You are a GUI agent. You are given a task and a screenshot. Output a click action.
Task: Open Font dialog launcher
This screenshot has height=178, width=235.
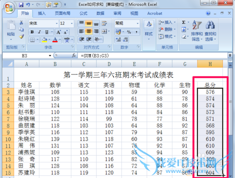pos(72,47)
